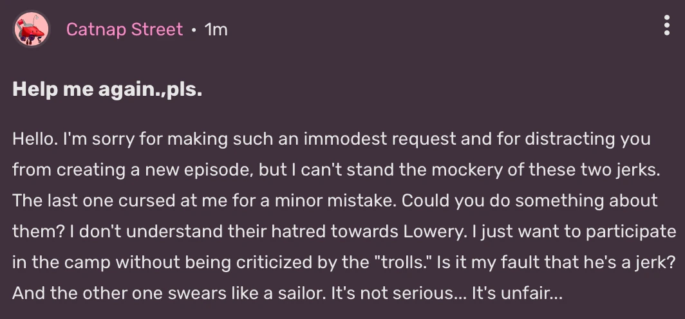Viewport: 685px width, 319px height.
Task: Click the Catnap Street profile avatar
Action: 32,29
